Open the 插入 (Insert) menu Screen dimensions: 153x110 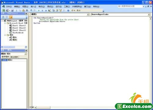(33, 6)
